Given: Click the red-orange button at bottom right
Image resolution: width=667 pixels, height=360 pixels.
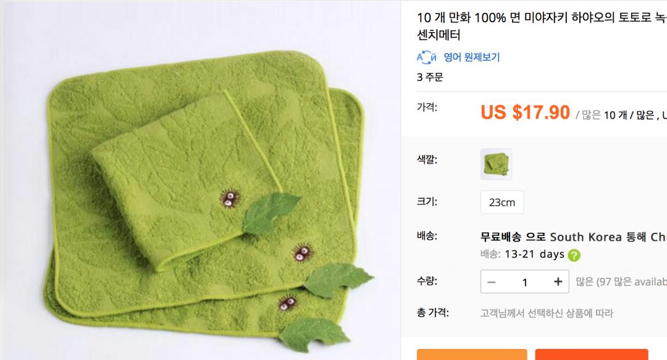Looking at the screenshot, I should click(591, 355).
